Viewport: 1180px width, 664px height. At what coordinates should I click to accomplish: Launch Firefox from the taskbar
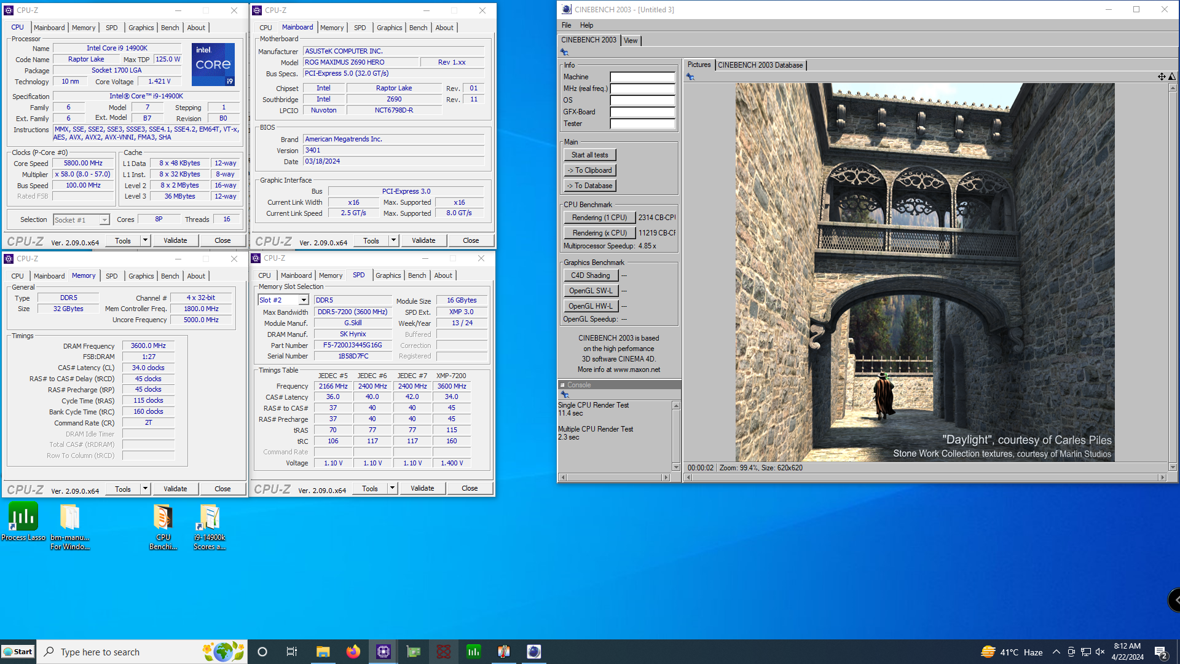click(x=353, y=652)
